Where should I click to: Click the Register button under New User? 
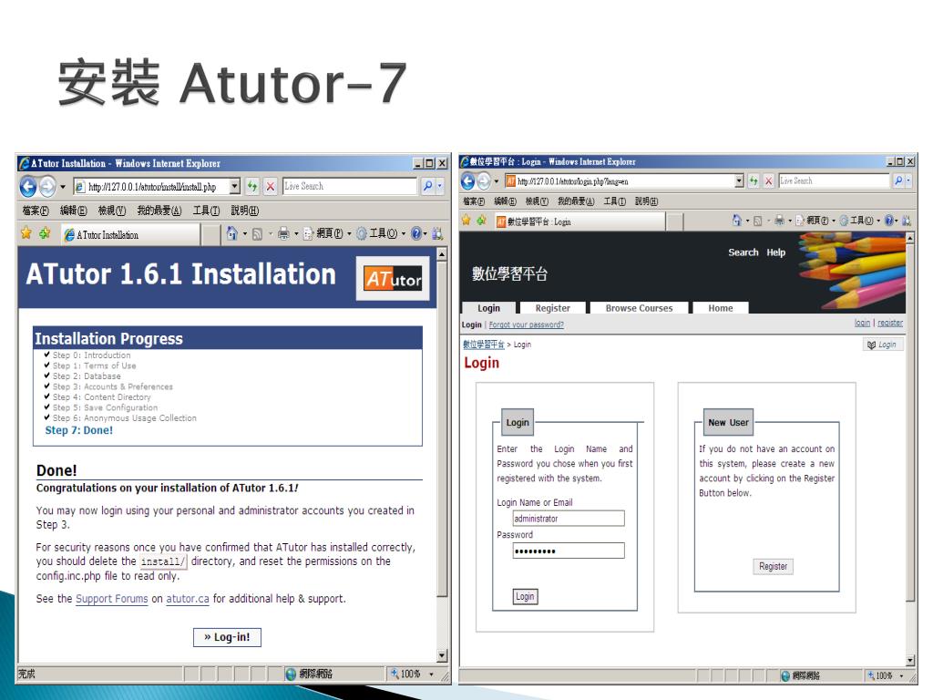[773, 566]
